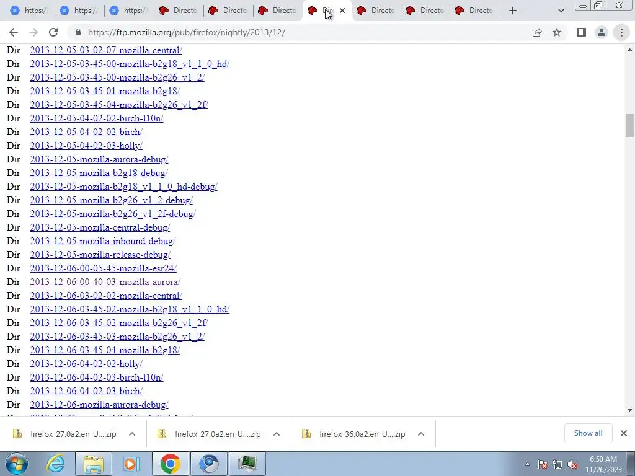Click the Google Chrome taskbar icon
Screen dimensions: 635x476
click(170, 464)
